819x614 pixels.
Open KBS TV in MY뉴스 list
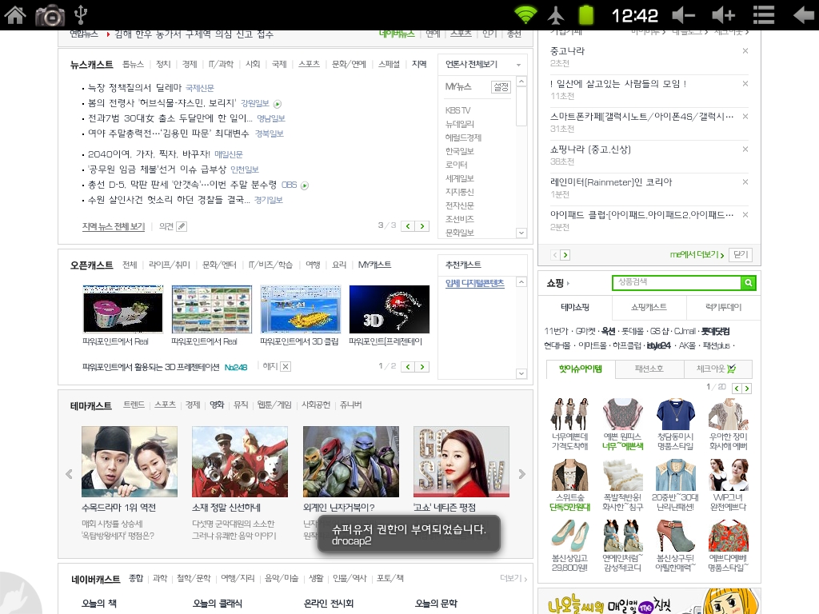click(457, 110)
